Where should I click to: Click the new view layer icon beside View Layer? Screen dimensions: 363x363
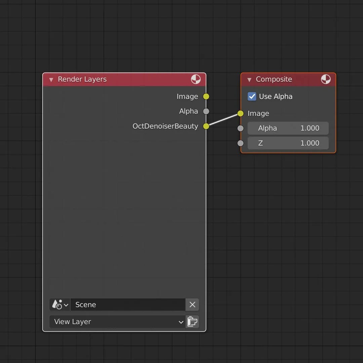[192, 322]
